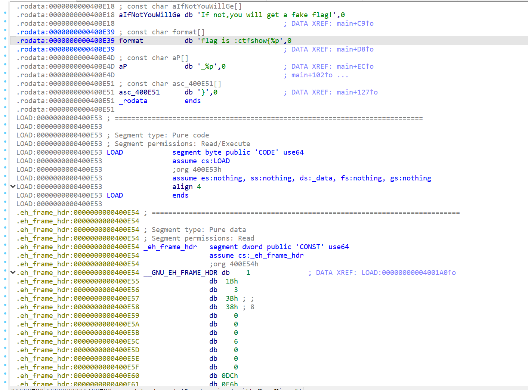Click the '_rodata' name on the ends line
This screenshot has width=528, height=390.
133,101
